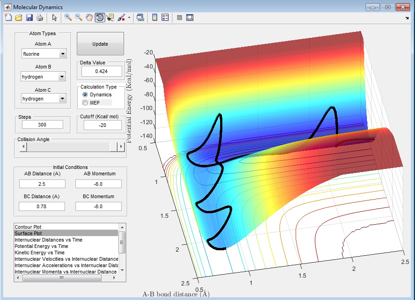The width and height of the screenshot is (415, 300).
Task: Activate the Pan hand tool
Action: [x=89, y=17]
